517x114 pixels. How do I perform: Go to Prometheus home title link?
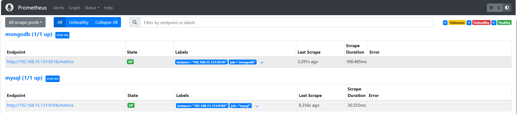pyautogui.click(x=32, y=8)
